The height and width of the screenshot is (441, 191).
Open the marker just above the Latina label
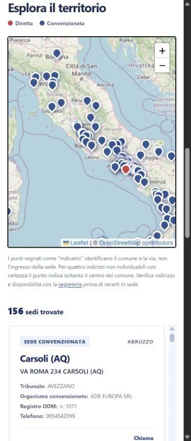pos(91,145)
